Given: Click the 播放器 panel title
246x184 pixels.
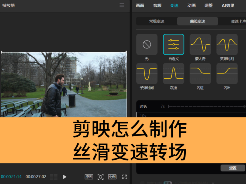Looking at the screenshot, I should [9, 5].
